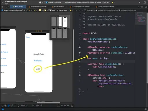
Task: Open the CodePushViewController tab
Action: point(105,7)
